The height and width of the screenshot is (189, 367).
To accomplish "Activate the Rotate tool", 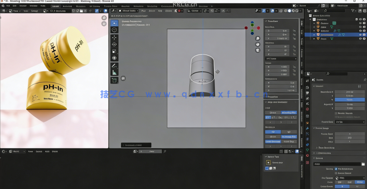I will [114, 44].
